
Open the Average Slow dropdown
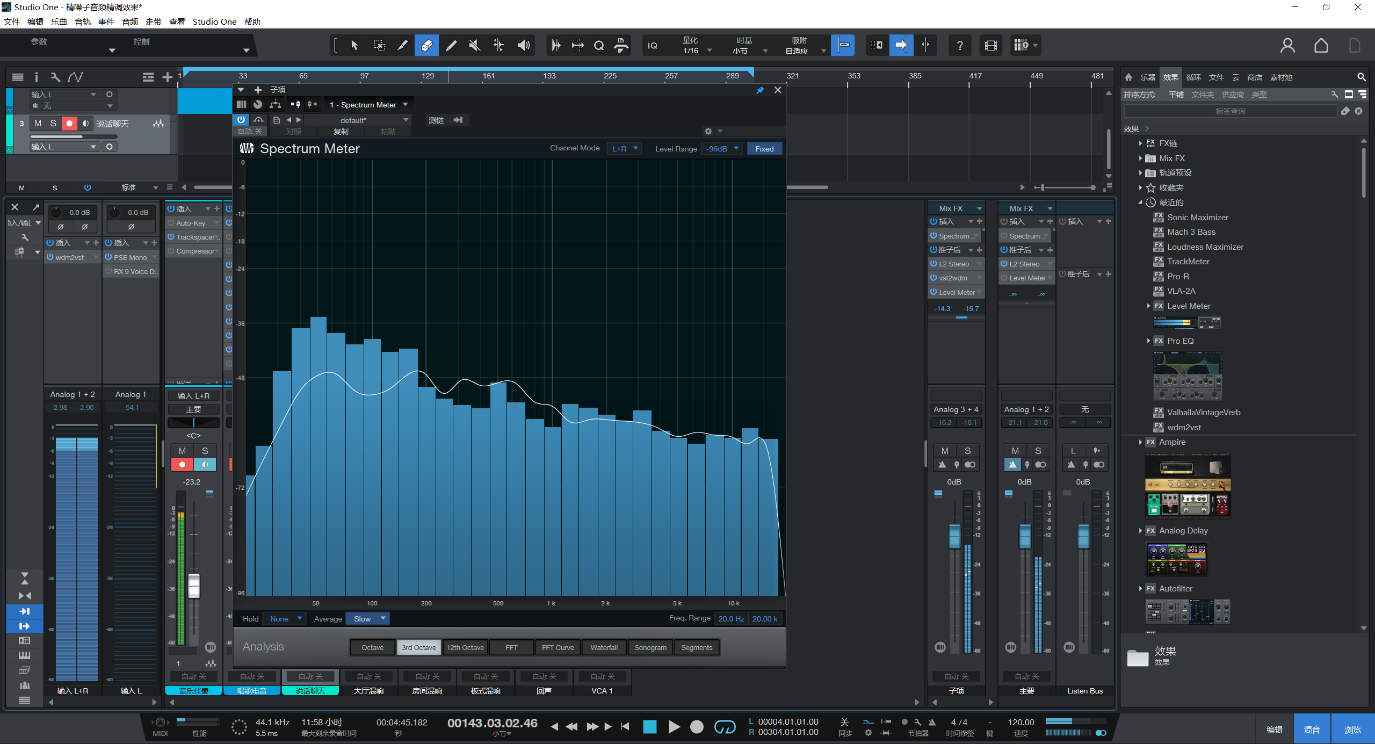368,619
